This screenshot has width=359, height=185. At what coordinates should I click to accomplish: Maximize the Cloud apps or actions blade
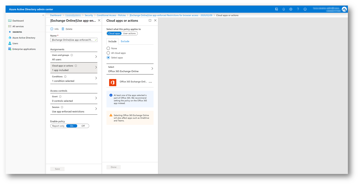150,20
